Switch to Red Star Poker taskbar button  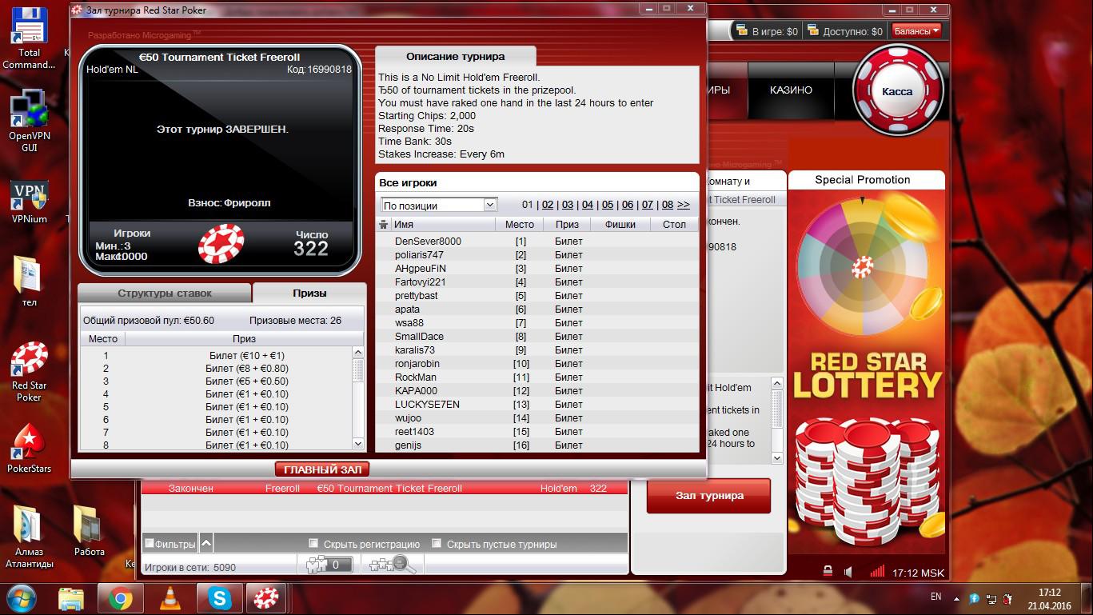[265, 598]
